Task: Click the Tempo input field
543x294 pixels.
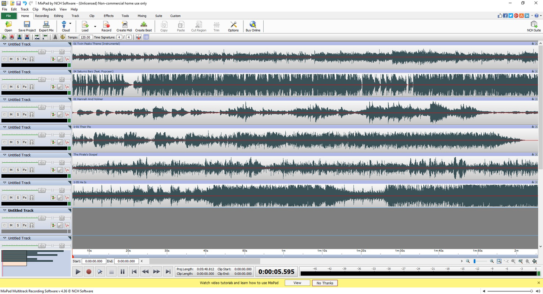Action: (86, 37)
